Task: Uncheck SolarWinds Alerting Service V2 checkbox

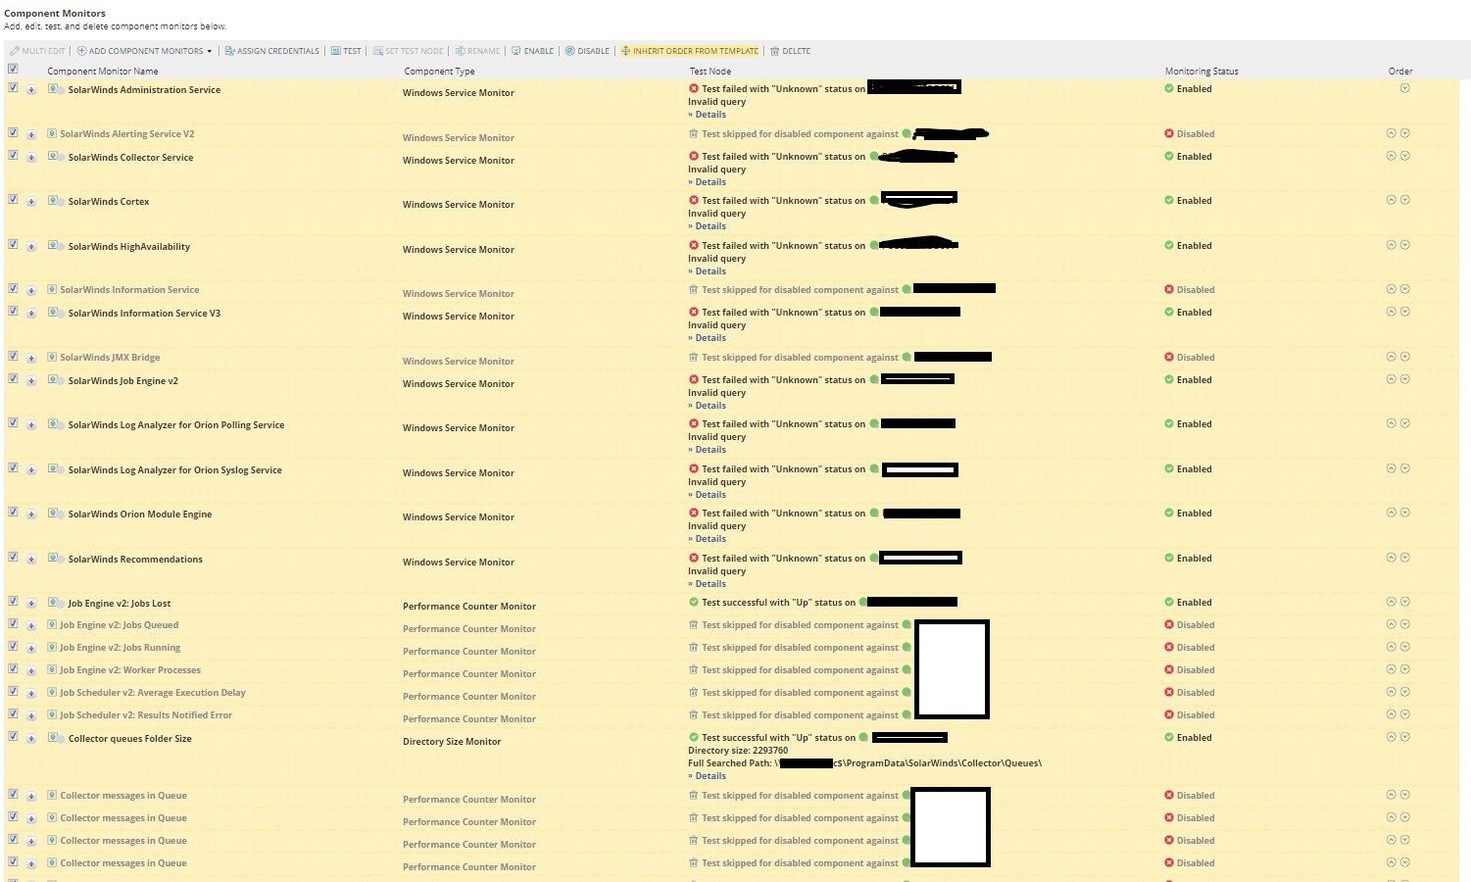Action: (13, 132)
